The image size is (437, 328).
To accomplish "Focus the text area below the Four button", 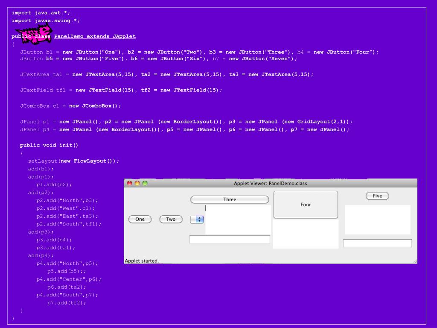I will [306, 234].
